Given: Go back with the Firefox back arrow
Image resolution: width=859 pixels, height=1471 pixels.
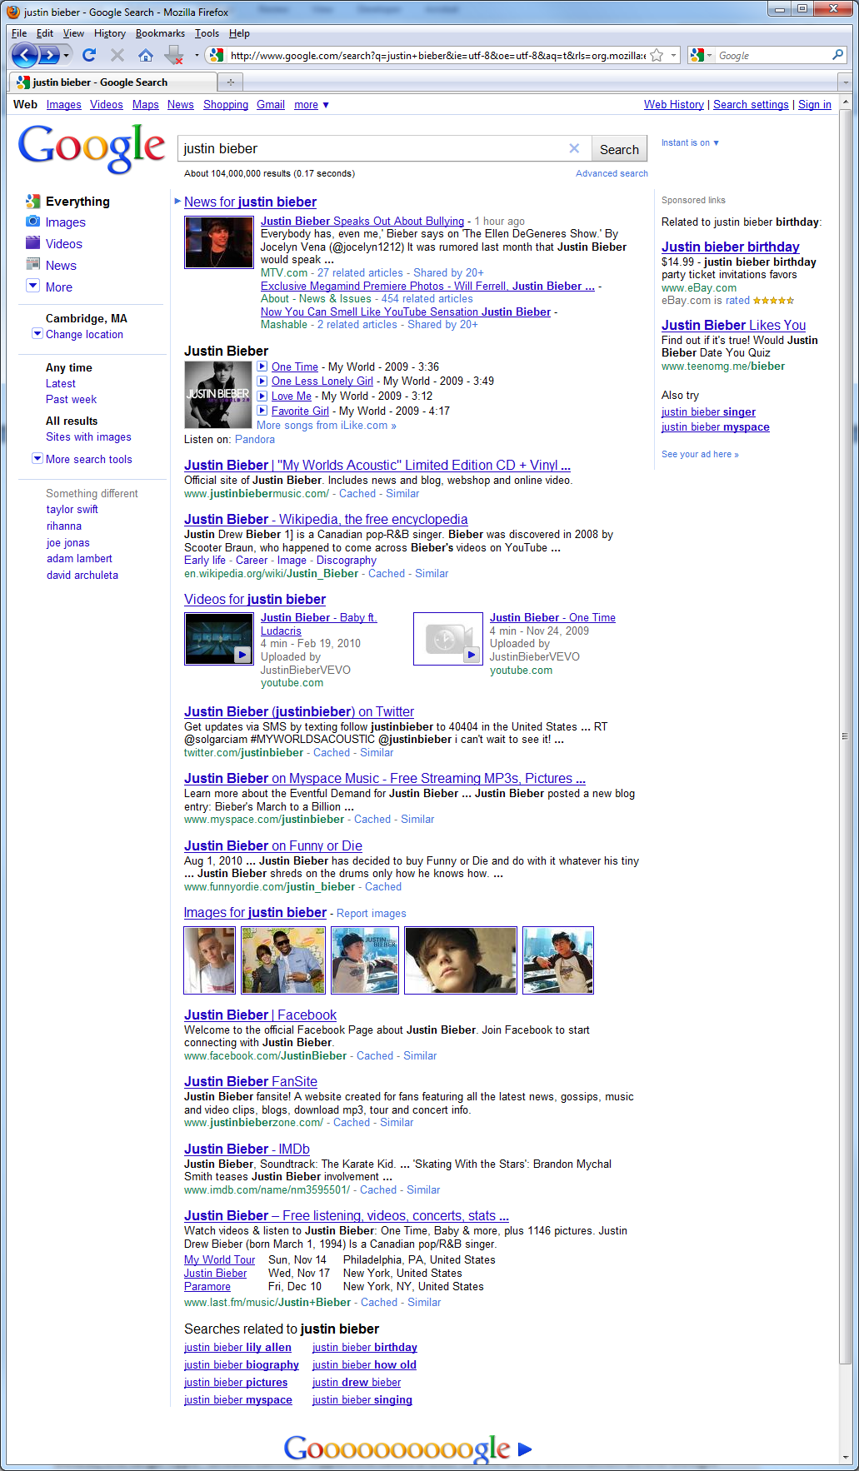Looking at the screenshot, I should click(24, 55).
